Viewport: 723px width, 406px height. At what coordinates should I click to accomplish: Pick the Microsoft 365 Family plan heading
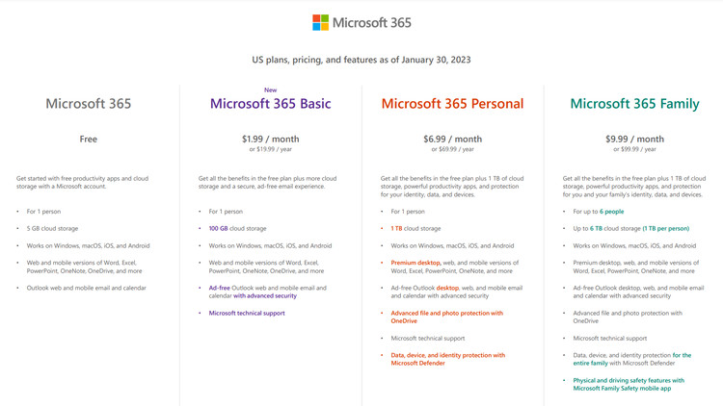pyautogui.click(x=633, y=103)
